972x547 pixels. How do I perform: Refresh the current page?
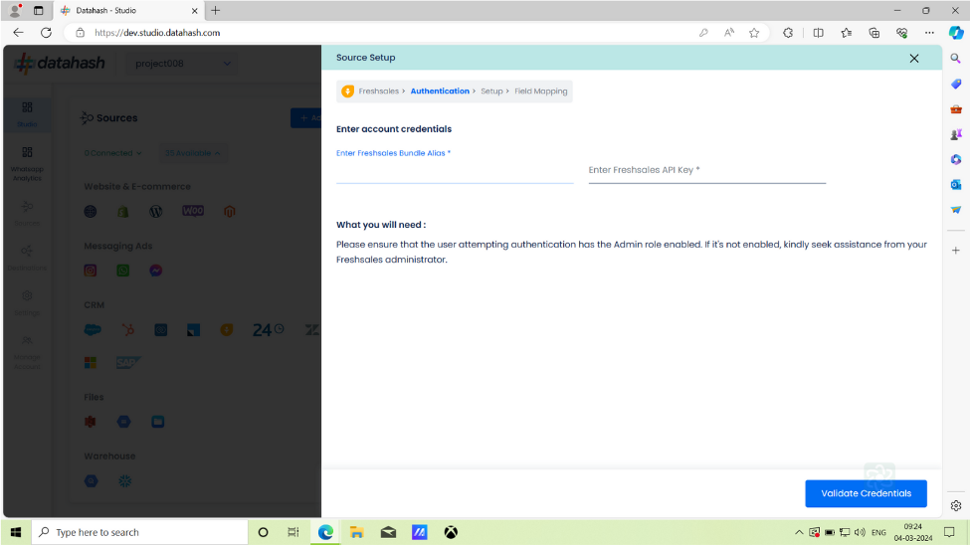pos(46,33)
